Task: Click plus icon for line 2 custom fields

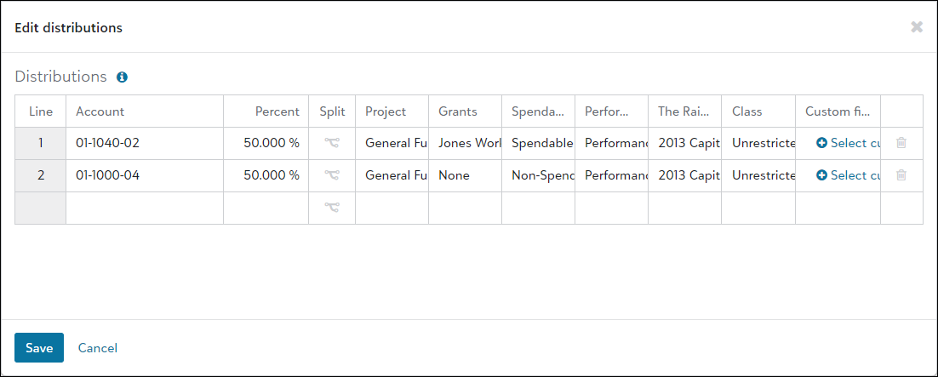Action: coord(821,175)
